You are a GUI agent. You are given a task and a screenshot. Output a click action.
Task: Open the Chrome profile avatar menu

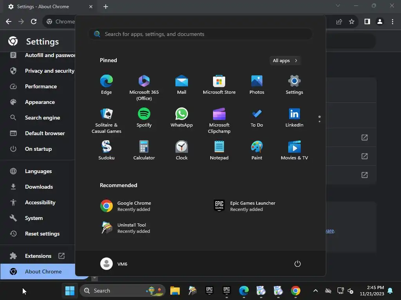click(x=380, y=21)
